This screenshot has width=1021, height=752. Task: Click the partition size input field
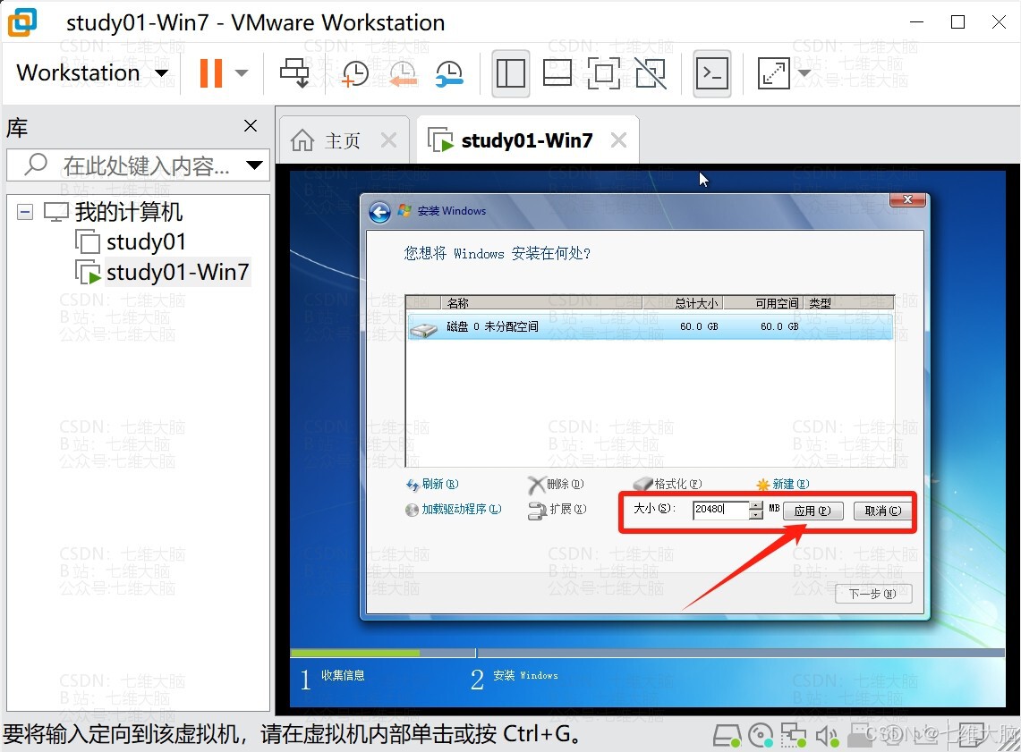[721, 510]
